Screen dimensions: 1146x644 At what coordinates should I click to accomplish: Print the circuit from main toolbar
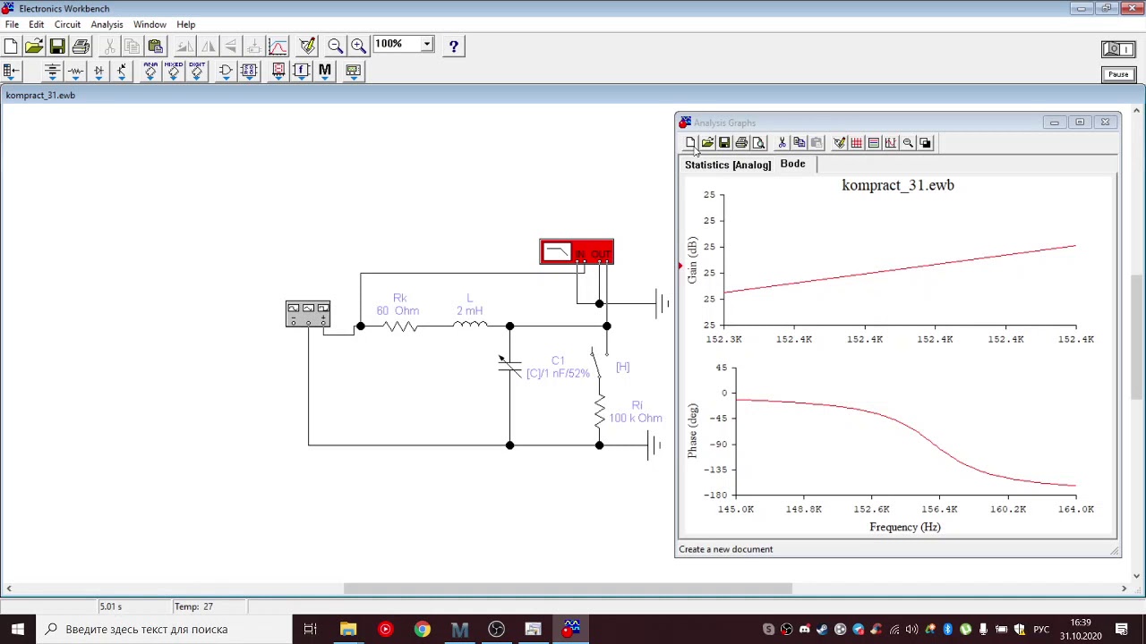(x=81, y=46)
